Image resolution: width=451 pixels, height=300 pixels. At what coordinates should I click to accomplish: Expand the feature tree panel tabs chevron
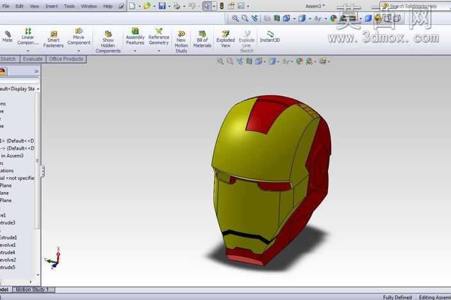[x=37, y=71]
